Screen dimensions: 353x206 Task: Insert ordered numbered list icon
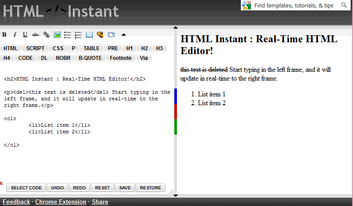click(78, 35)
